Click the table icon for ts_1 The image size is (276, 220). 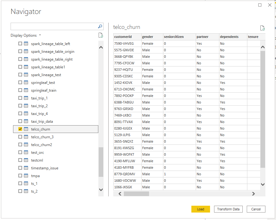point(26,183)
